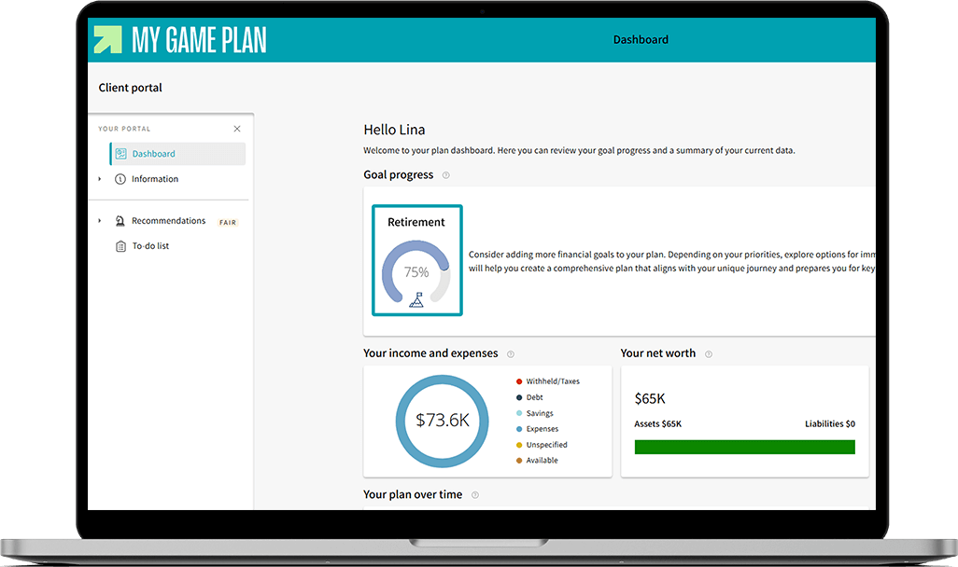Close the Your Portal sidebar panel
The image size is (958, 567).
coord(237,129)
